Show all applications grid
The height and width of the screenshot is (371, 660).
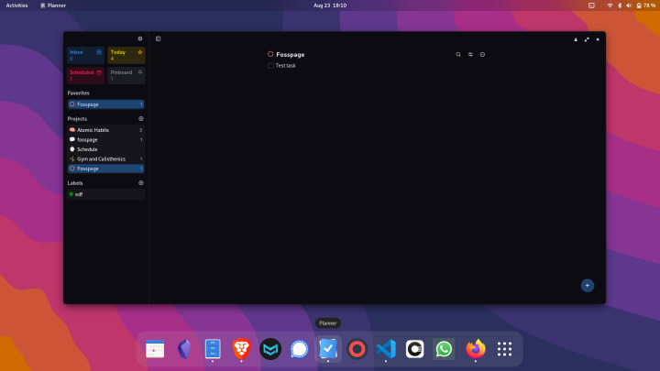504,349
